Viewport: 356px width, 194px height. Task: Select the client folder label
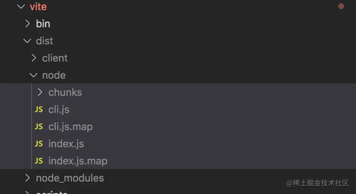55,58
